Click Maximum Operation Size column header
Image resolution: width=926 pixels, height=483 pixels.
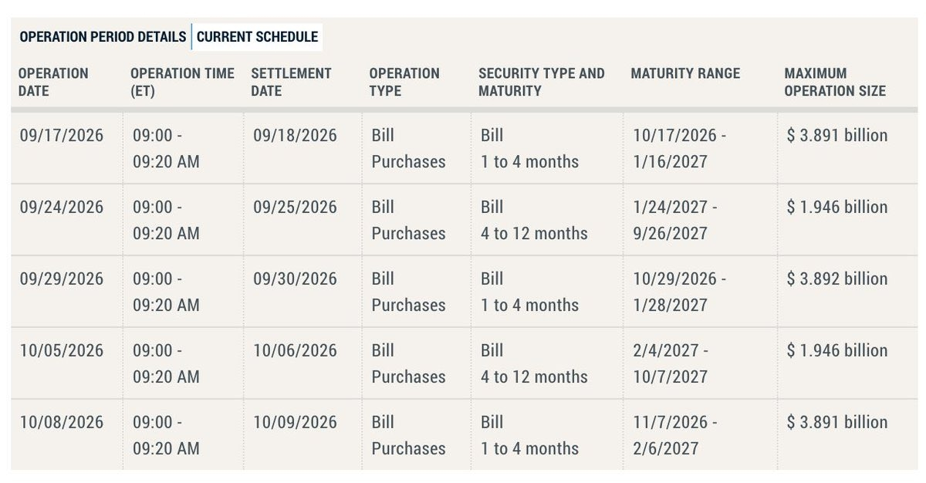[835, 82]
